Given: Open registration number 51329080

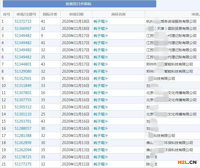Looking at the screenshot, I should coord(23,71).
